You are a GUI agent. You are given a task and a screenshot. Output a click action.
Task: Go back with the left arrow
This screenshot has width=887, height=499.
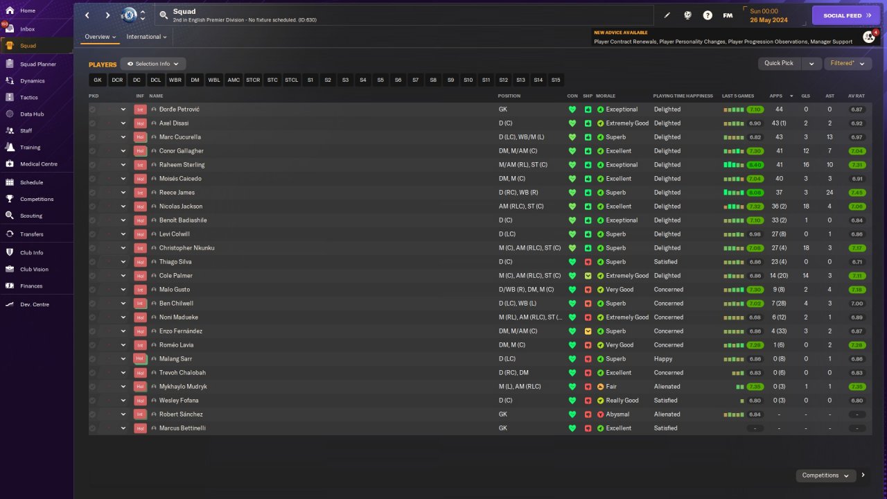click(x=87, y=15)
